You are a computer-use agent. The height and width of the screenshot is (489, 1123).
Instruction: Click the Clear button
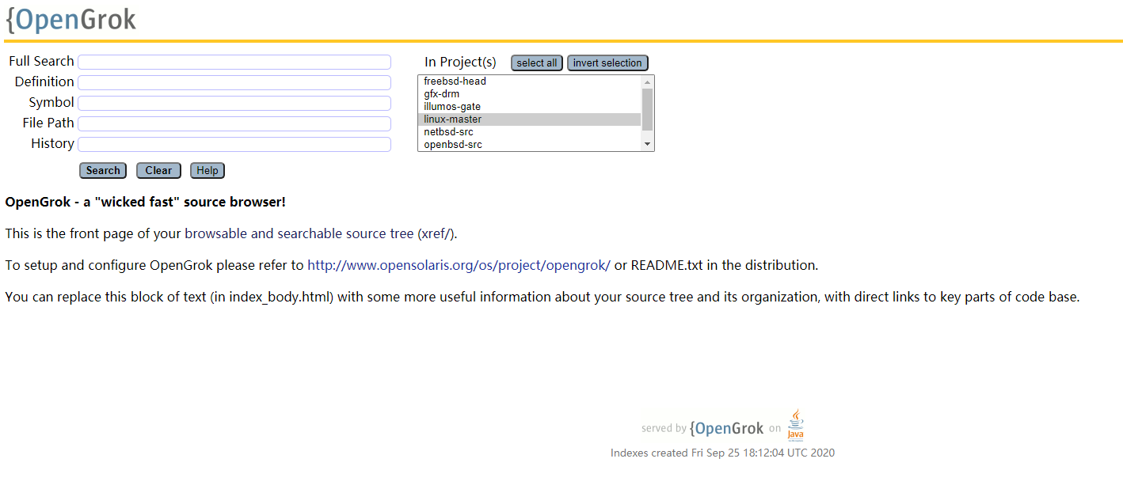tap(158, 170)
